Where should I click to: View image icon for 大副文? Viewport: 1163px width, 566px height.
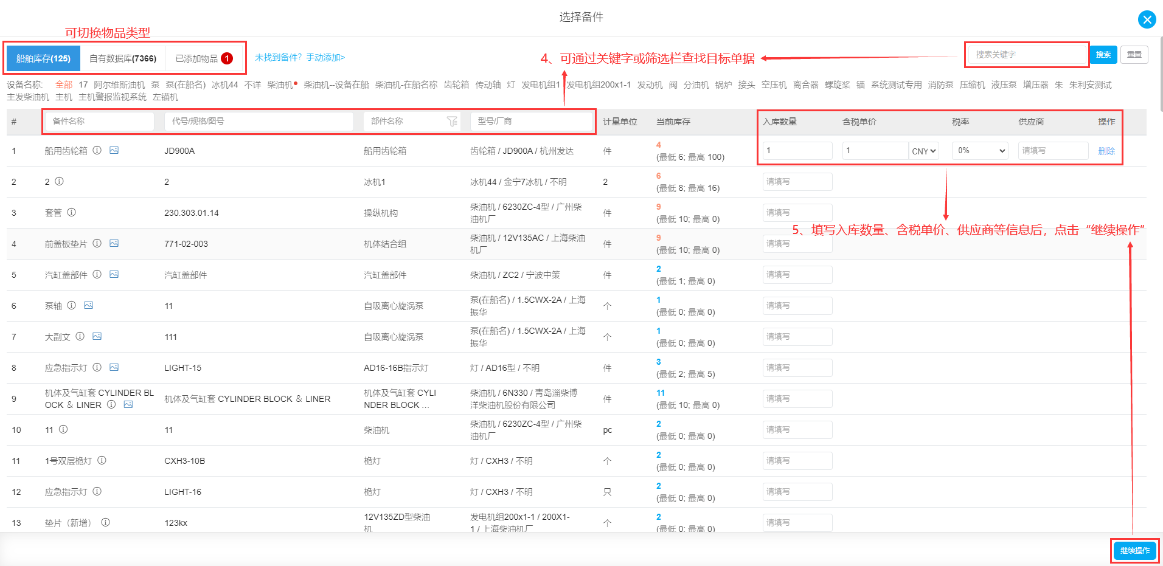[x=97, y=336]
